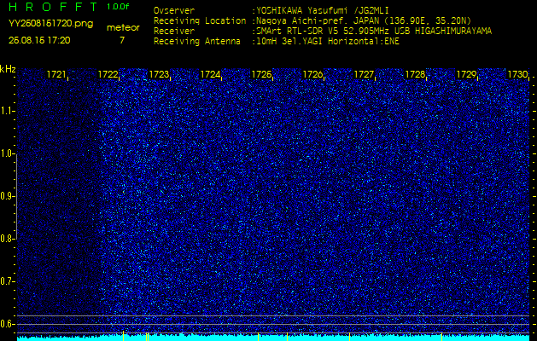This screenshot has height=341, width=537.
Task: Click the 1725 time label
Action: (x=261, y=74)
